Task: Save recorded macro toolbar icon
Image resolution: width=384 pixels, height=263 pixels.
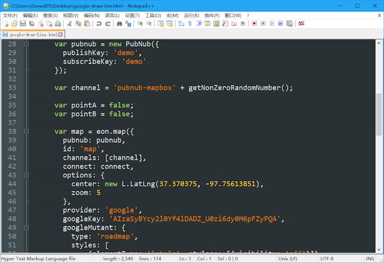Action: pyautogui.click(x=290, y=23)
